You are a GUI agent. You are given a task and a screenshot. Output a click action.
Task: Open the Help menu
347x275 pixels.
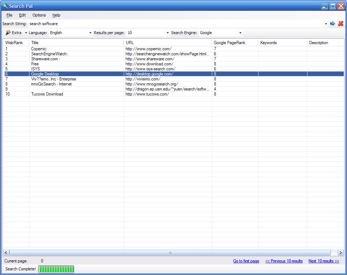[56, 15]
